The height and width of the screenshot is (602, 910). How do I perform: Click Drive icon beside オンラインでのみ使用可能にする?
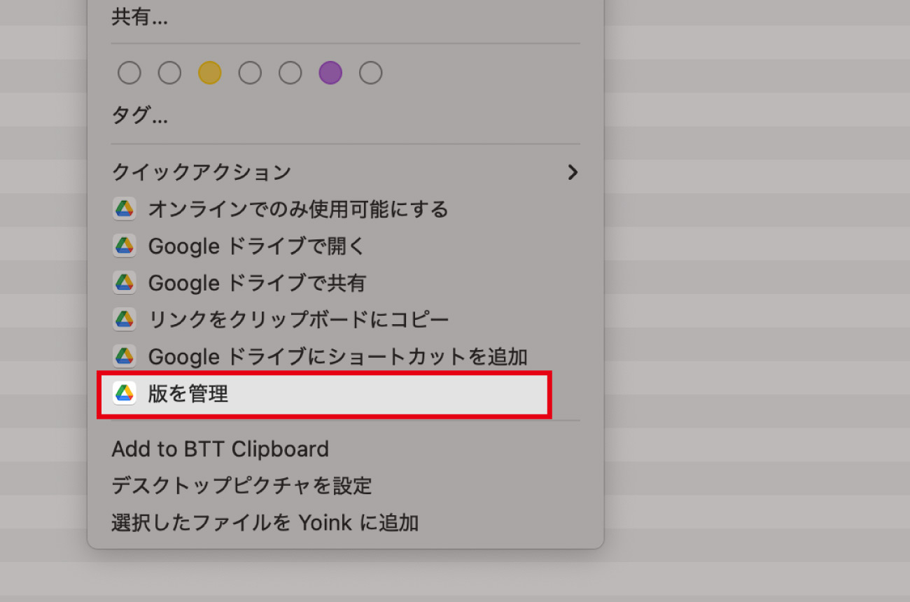pos(124,209)
